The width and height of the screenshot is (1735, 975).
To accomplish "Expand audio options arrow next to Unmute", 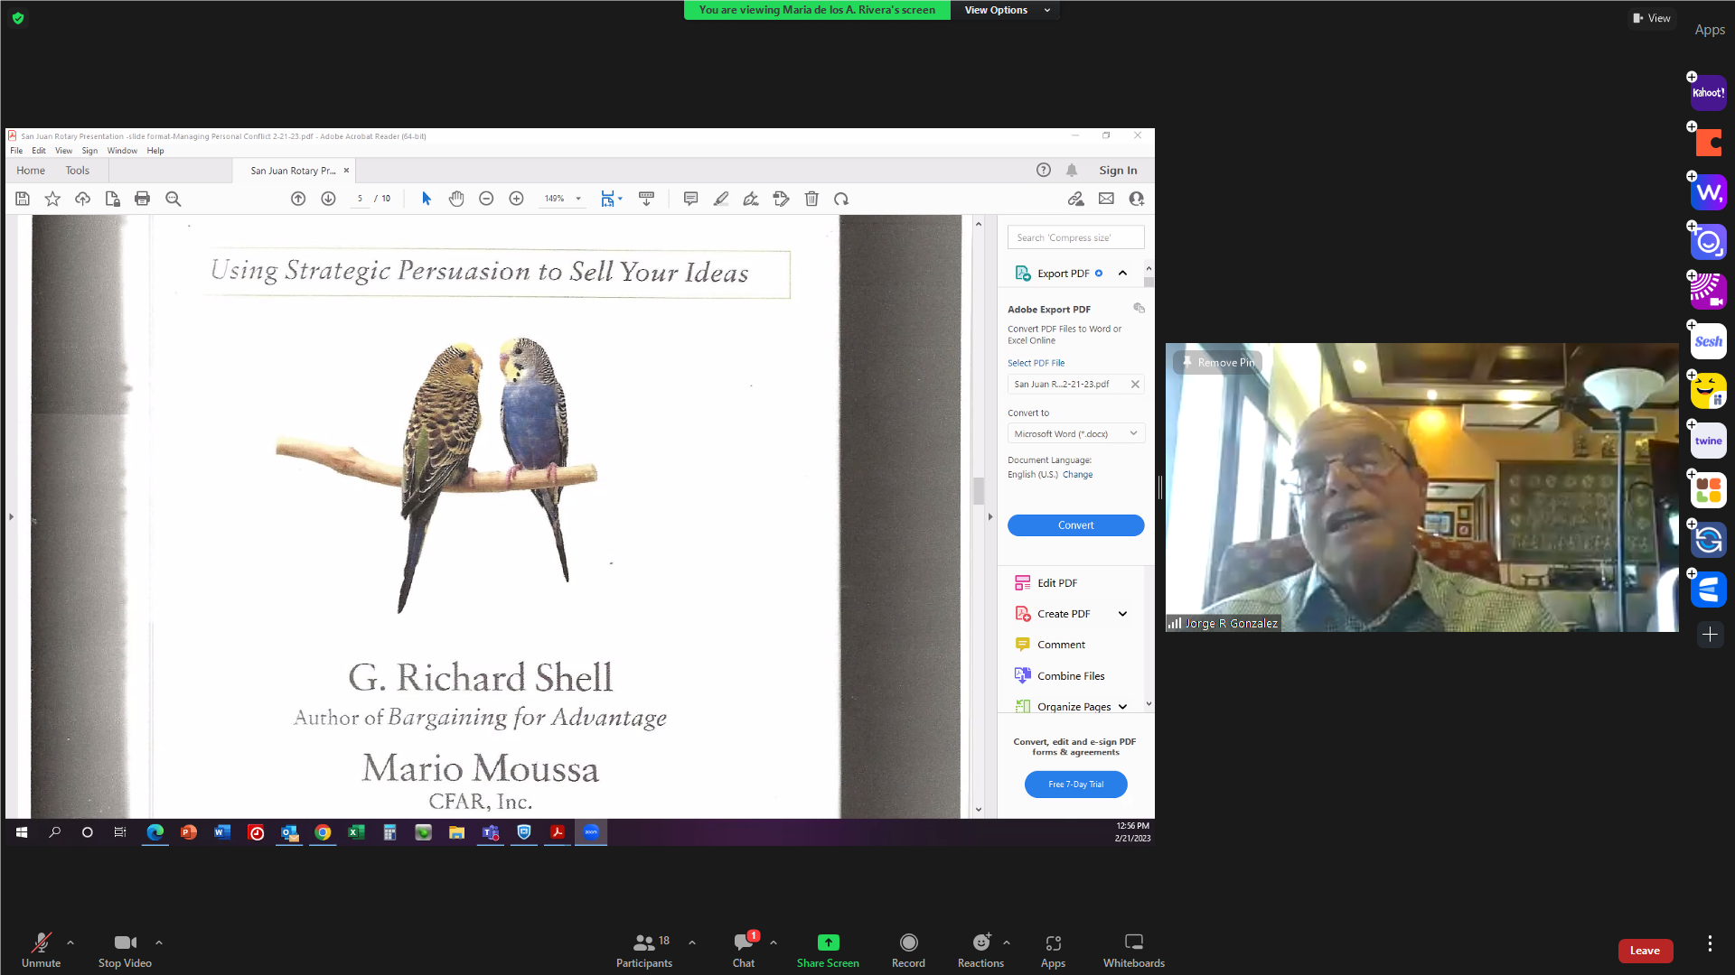I will tap(70, 942).
